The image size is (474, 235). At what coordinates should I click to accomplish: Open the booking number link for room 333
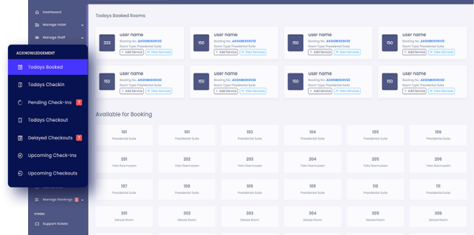point(150,41)
